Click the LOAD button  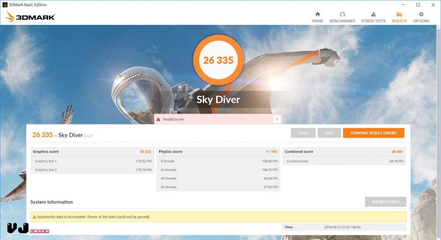[303, 133]
